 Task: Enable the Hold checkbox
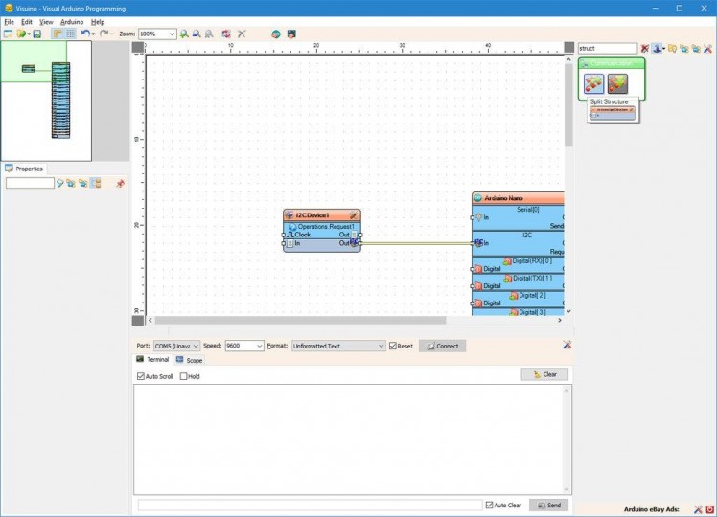click(184, 376)
